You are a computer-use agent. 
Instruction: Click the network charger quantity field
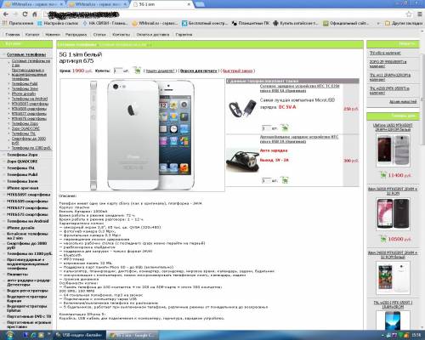266,128
